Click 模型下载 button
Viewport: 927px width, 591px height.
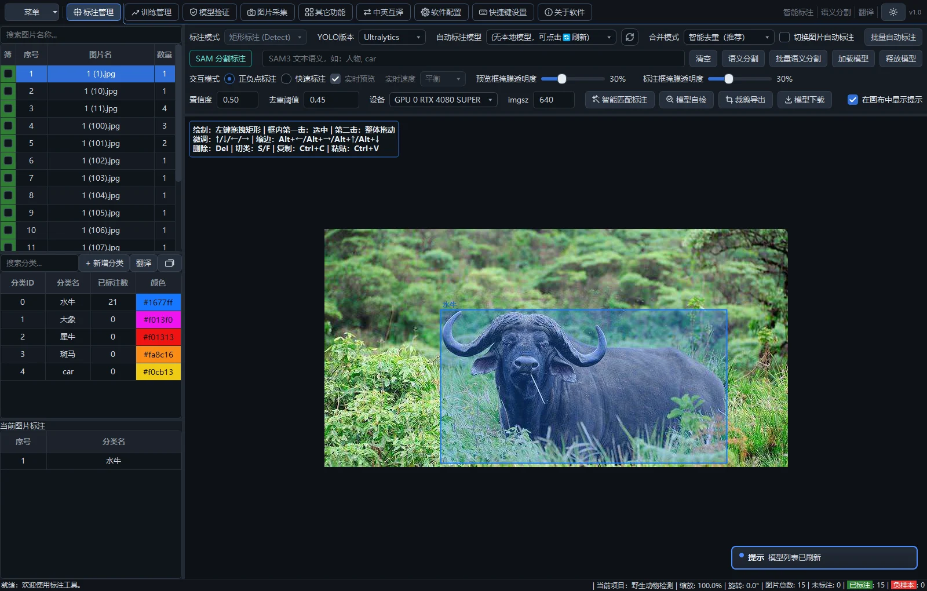(805, 100)
